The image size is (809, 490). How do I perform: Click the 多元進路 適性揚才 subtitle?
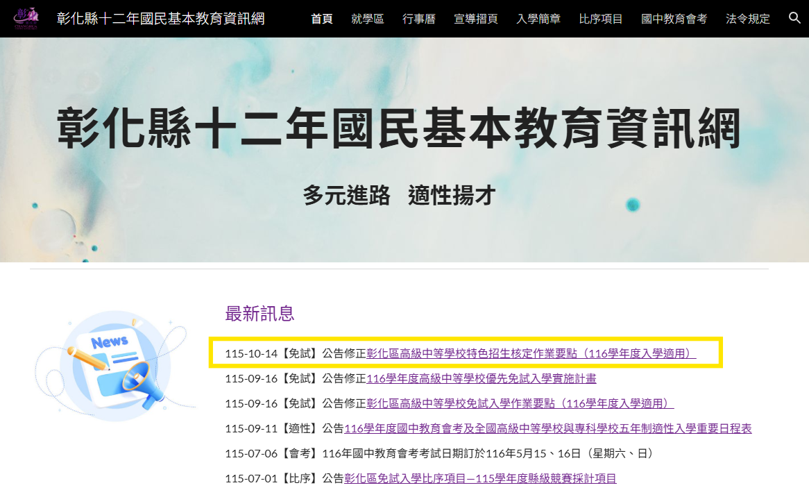pyautogui.click(x=399, y=195)
